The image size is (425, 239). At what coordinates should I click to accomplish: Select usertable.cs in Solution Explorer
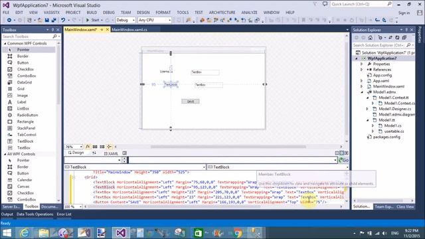(x=394, y=131)
